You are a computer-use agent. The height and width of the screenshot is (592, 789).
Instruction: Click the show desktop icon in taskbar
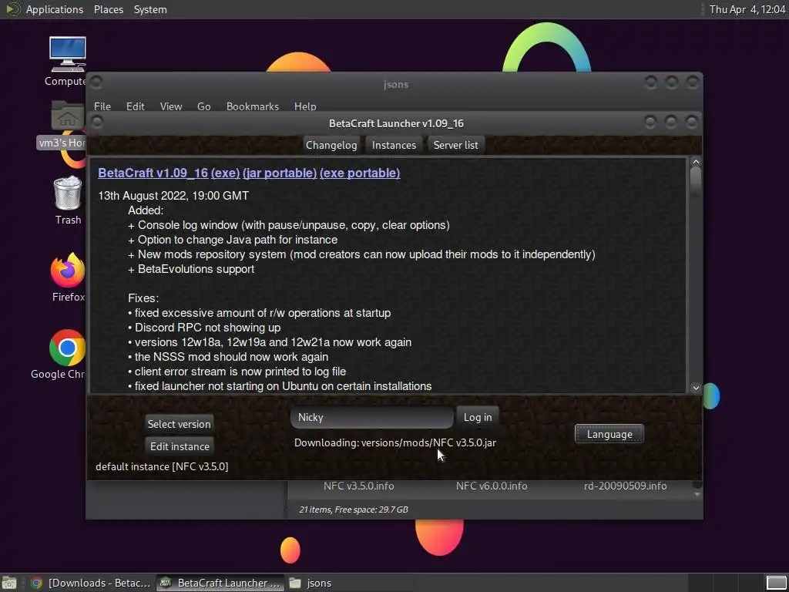(9, 583)
